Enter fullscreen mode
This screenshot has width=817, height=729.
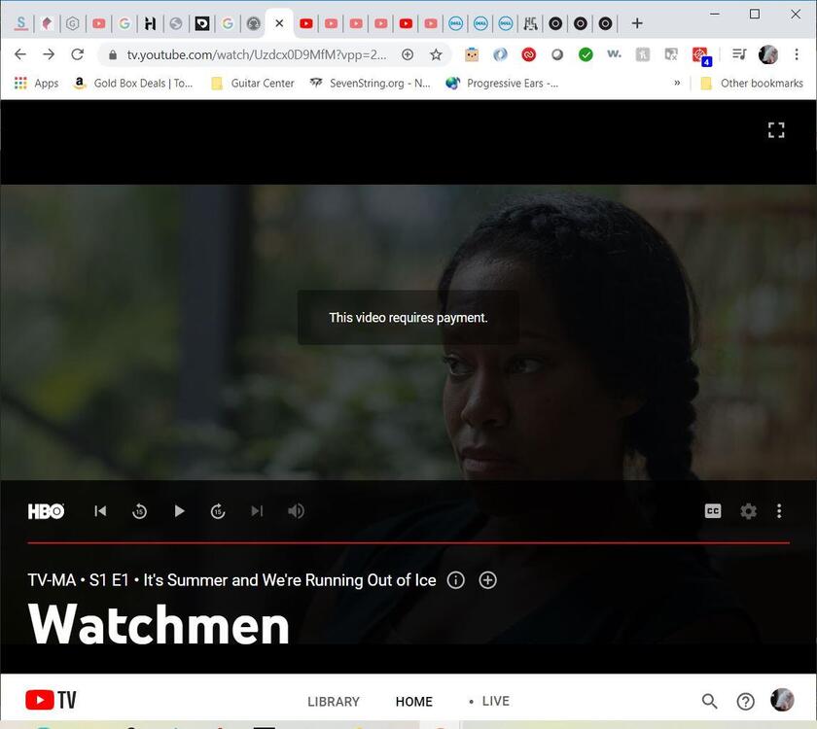[x=776, y=129]
